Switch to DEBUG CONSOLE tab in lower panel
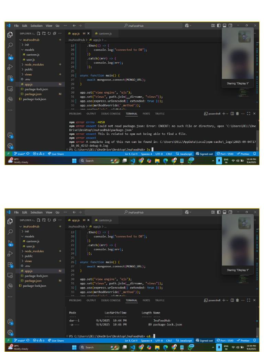This screenshot has height=352, width=264. [x=111, y=300]
